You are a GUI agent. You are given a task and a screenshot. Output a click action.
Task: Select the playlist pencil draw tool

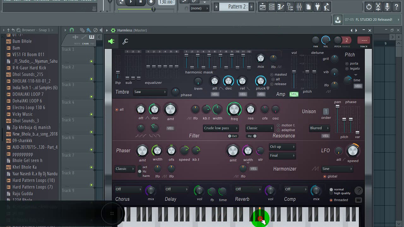point(82,30)
